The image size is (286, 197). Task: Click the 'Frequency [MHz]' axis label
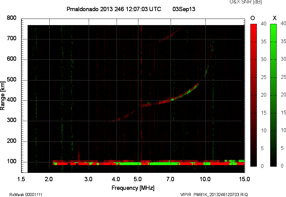[x=133, y=188]
